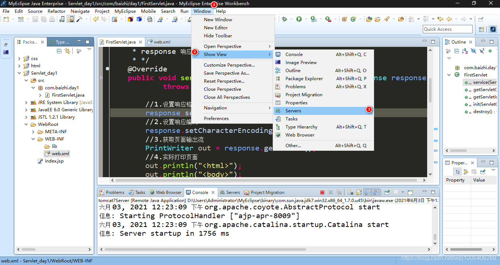Viewport: 500px width, 265px height.
Task: Expand JRE System Library node
Action: coord(26,102)
